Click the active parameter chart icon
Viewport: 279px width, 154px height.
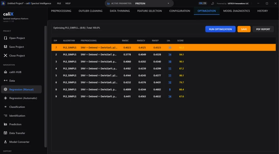click(108, 3)
